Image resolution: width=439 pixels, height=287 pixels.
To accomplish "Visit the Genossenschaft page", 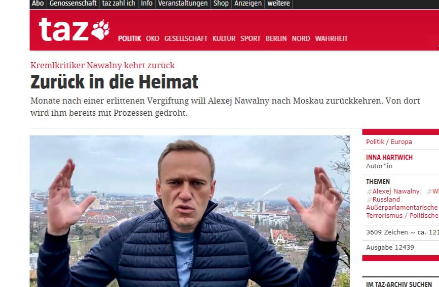I will pyautogui.click(x=73, y=4).
